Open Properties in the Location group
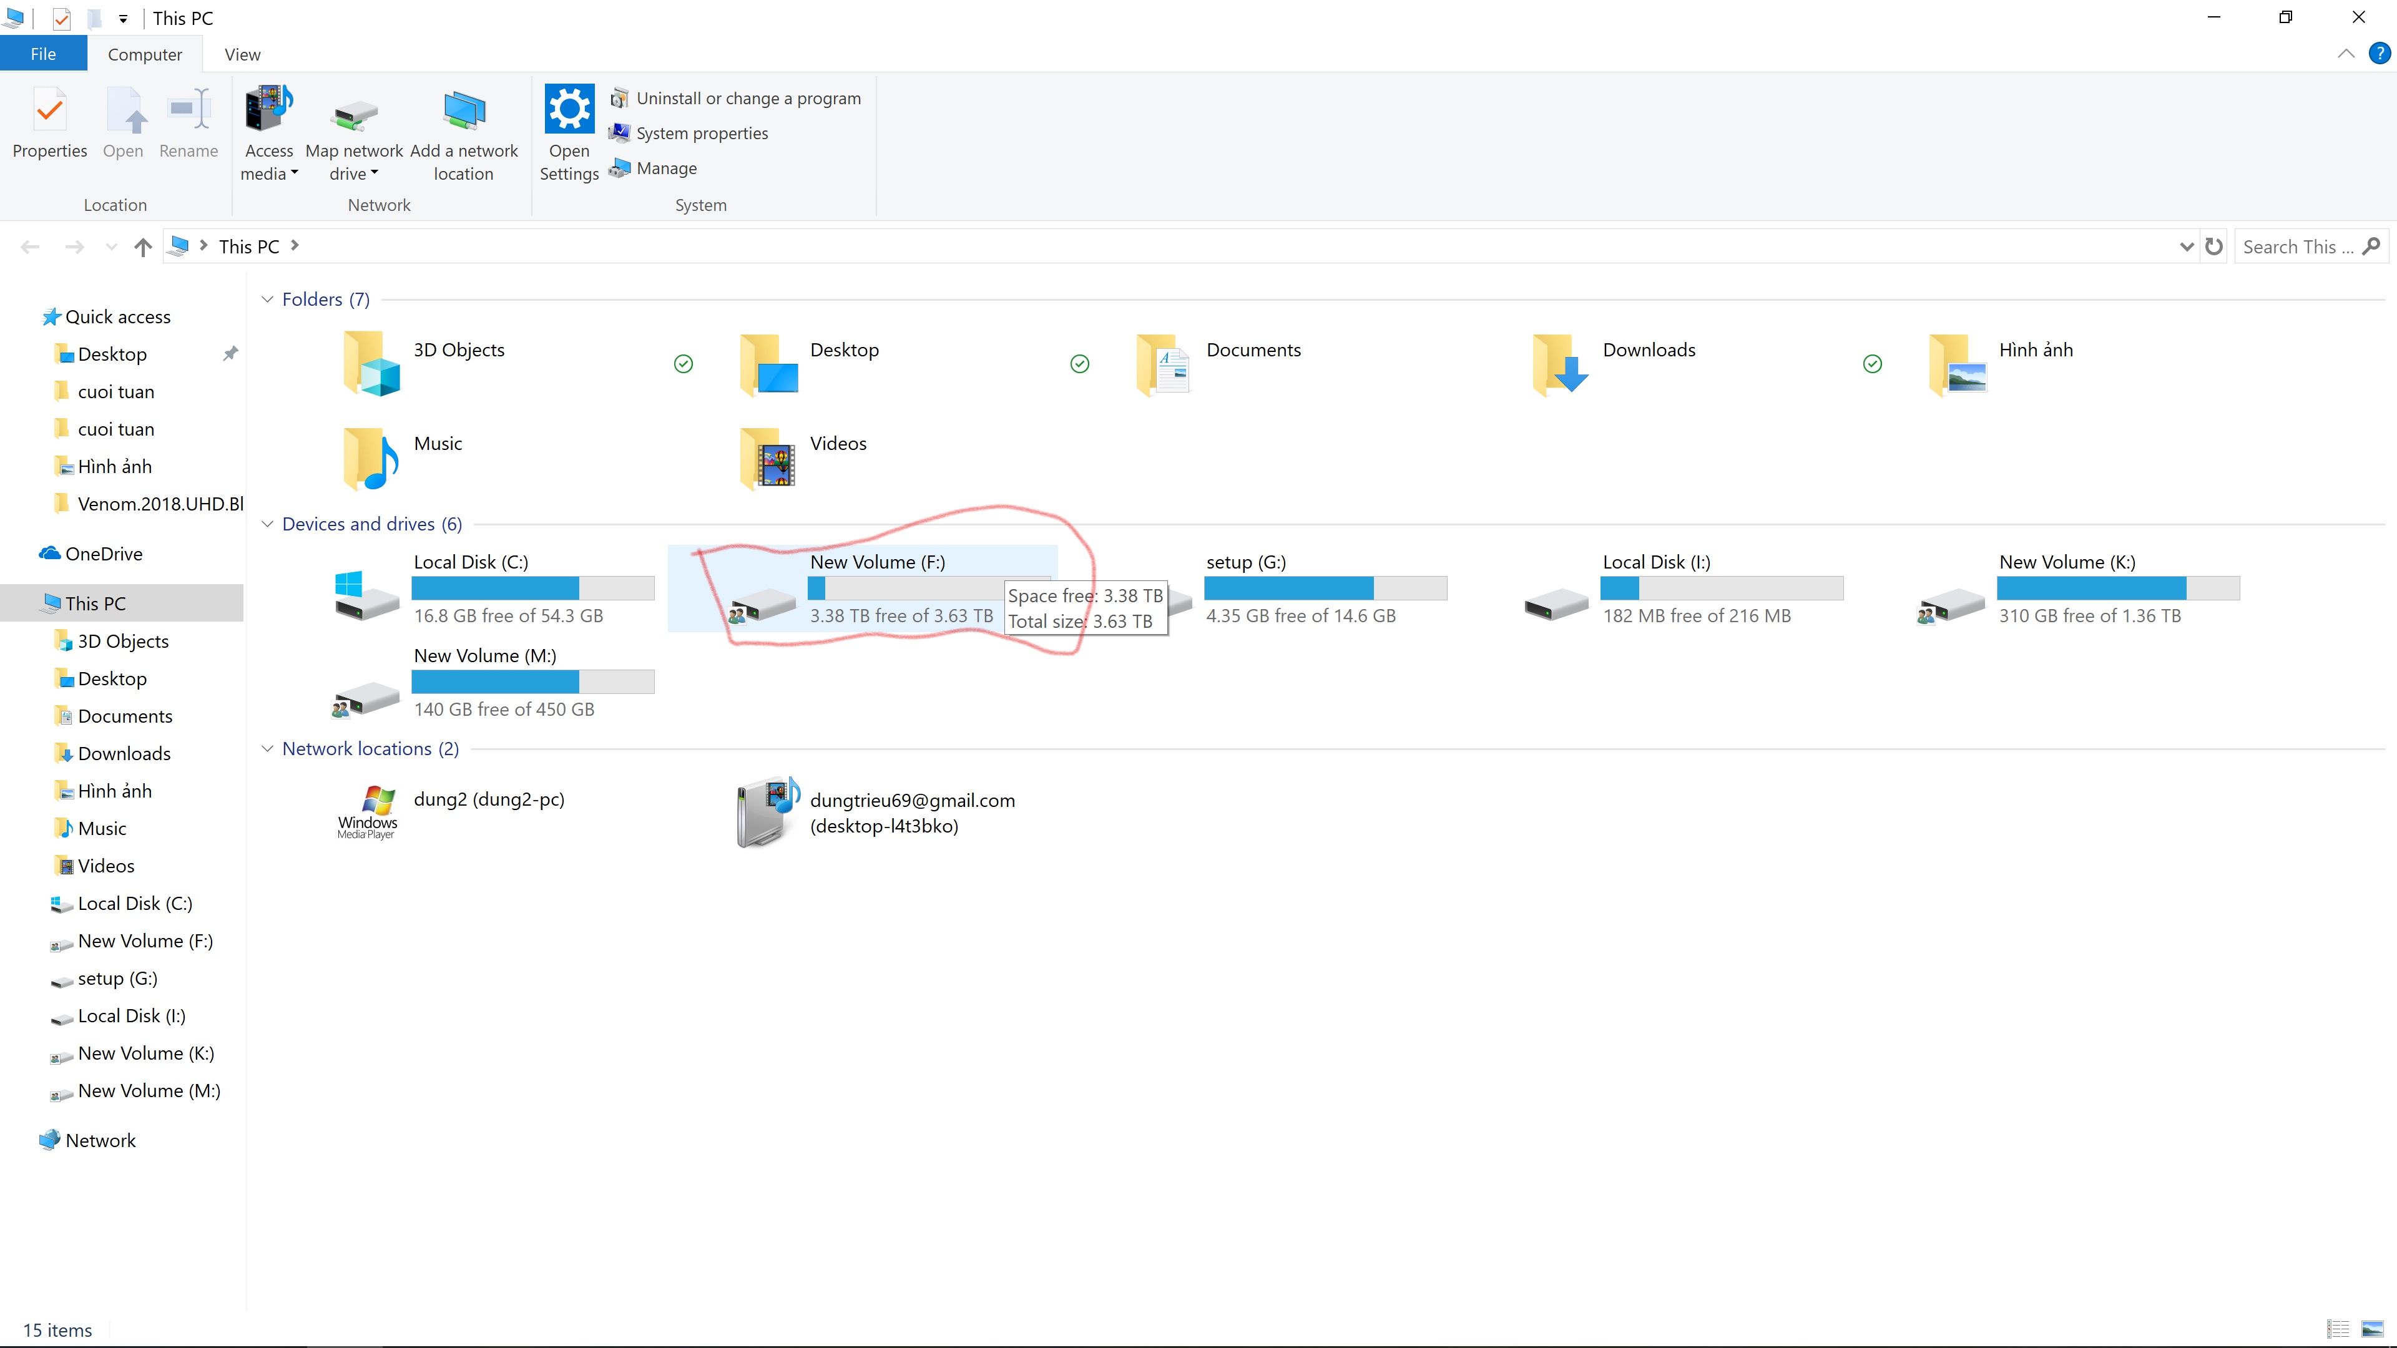Image resolution: width=2397 pixels, height=1348 pixels. pos(49,124)
